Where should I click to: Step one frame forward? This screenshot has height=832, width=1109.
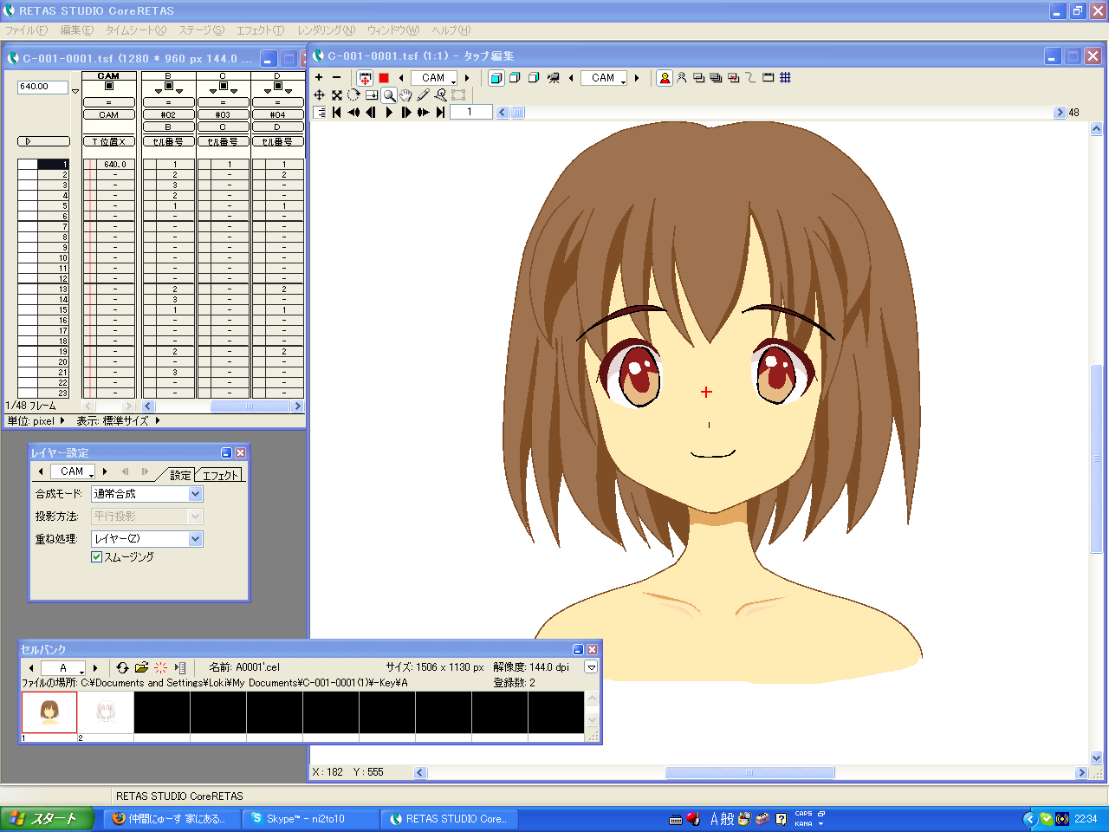coord(405,112)
